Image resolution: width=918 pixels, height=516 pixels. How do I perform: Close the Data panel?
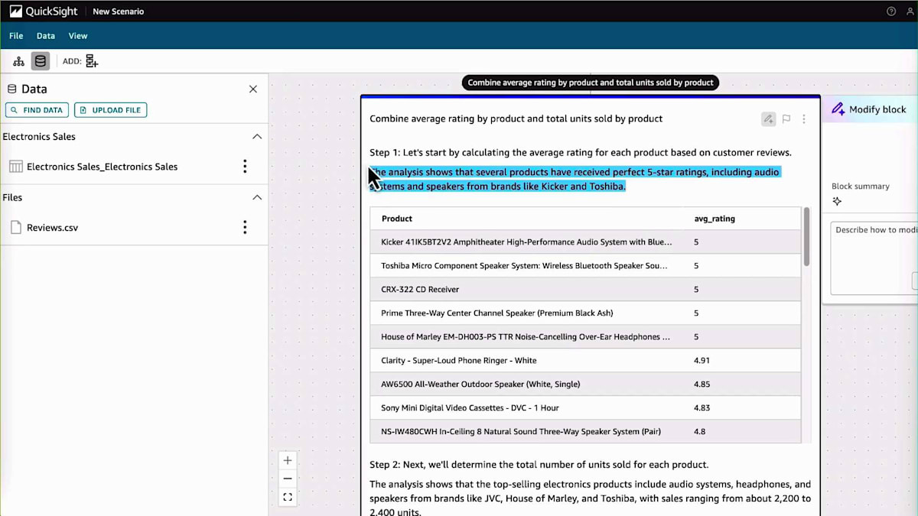tap(253, 89)
